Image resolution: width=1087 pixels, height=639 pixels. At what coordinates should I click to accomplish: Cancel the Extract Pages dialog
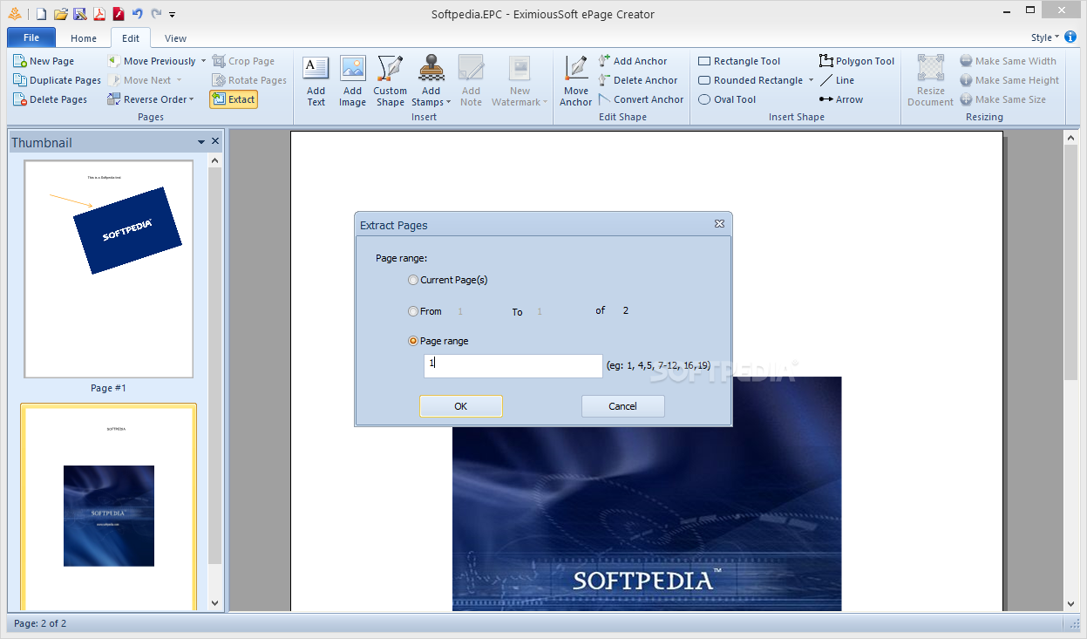tap(623, 406)
